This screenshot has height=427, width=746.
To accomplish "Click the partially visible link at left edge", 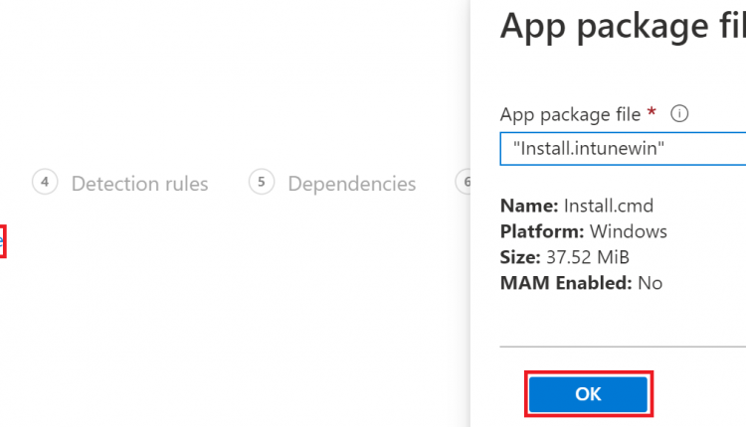I will point(2,241).
